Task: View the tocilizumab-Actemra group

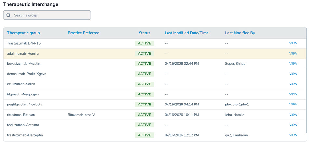Action: coord(293,125)
